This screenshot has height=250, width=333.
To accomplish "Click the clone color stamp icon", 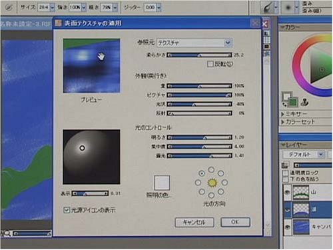I will [x=305, y=103].
